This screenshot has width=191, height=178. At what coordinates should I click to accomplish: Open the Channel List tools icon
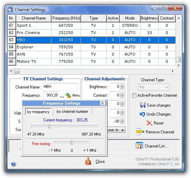[139, 146]
